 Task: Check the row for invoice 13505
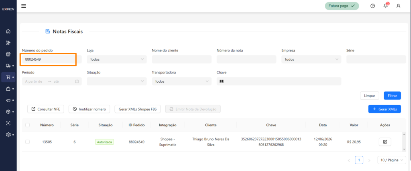point(28,142)
